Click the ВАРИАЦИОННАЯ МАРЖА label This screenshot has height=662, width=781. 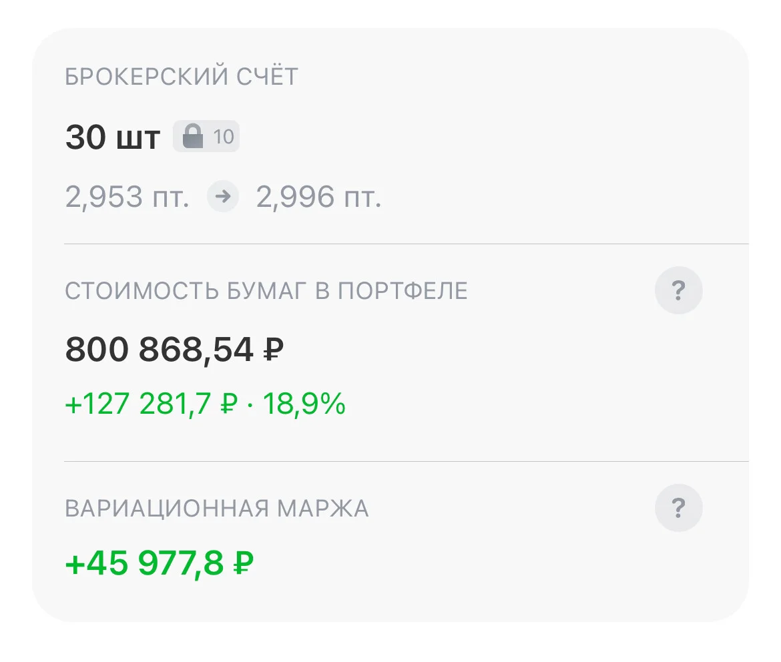click(x=217, y=509)
